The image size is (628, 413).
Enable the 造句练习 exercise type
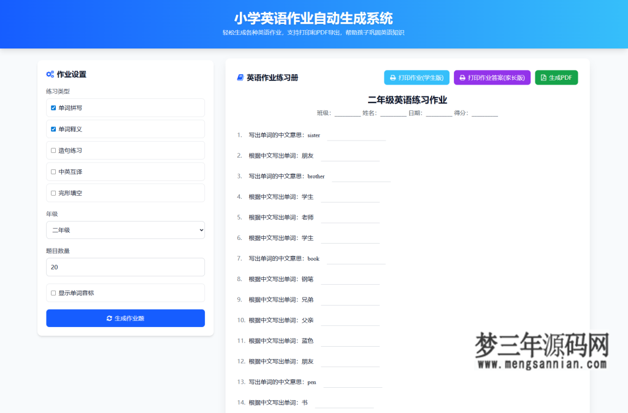tap(53, 150)
